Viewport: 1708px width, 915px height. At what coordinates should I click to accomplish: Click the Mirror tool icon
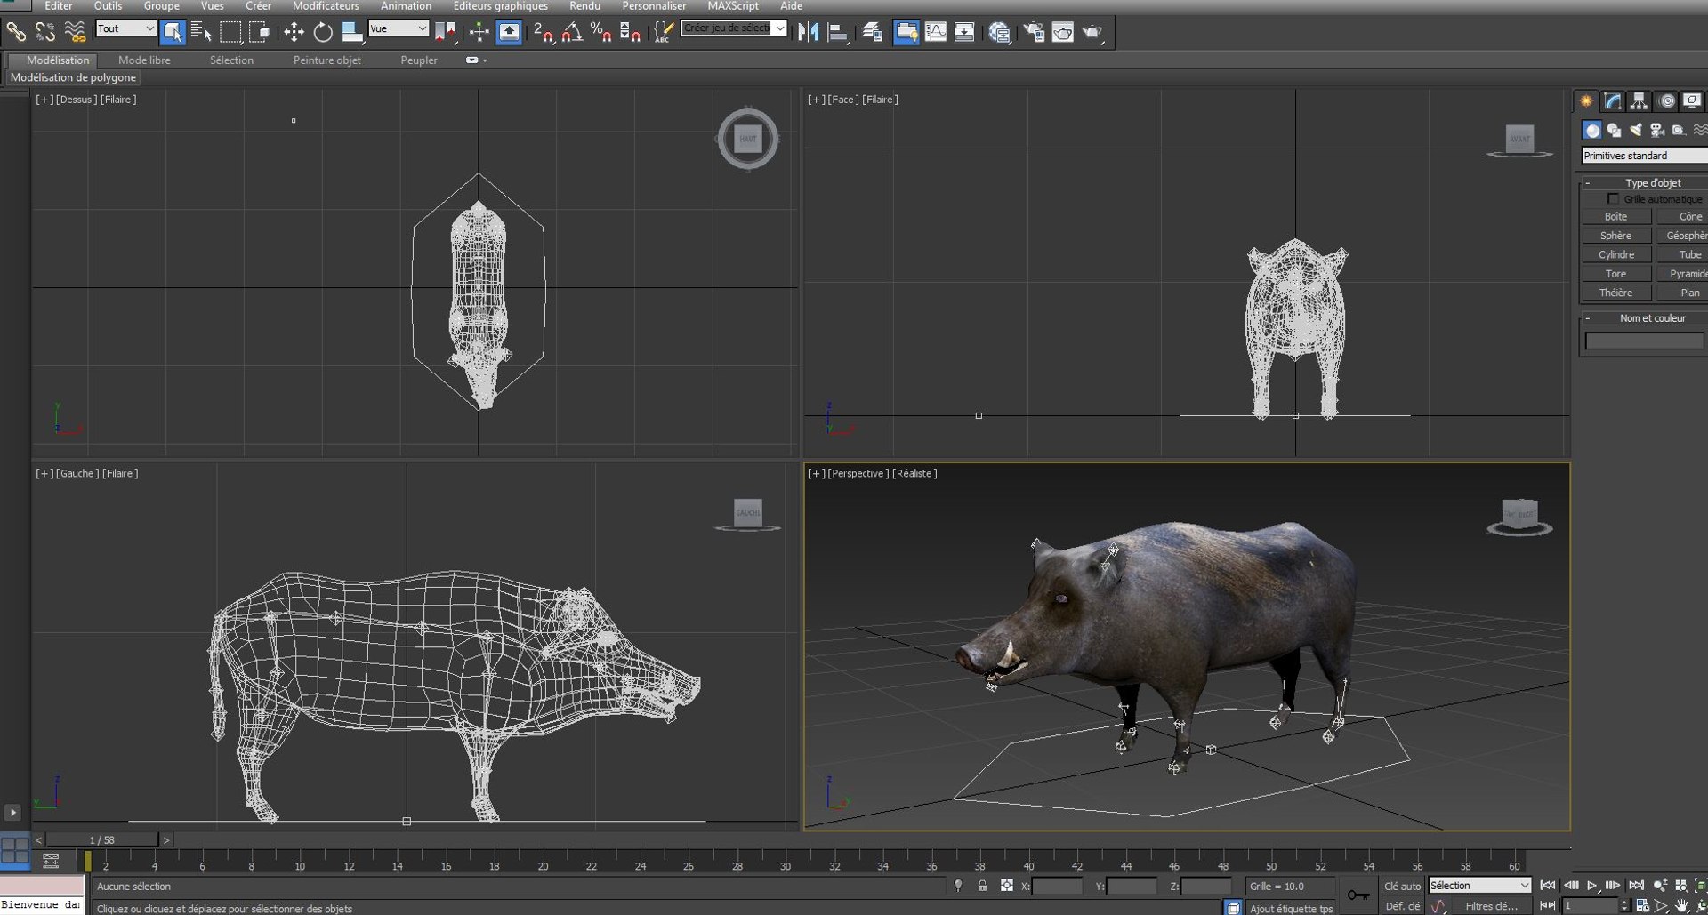808,32
